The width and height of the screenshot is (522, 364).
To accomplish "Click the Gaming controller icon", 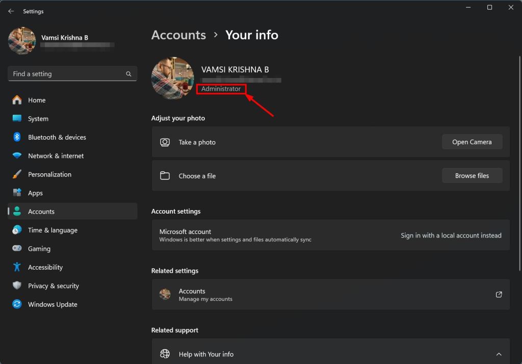I will (17, 248).
